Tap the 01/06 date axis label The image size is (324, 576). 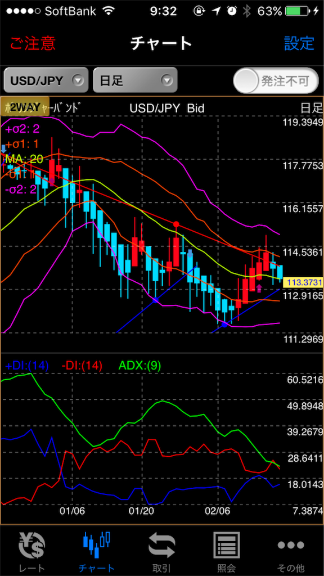(x=72, y=511)
